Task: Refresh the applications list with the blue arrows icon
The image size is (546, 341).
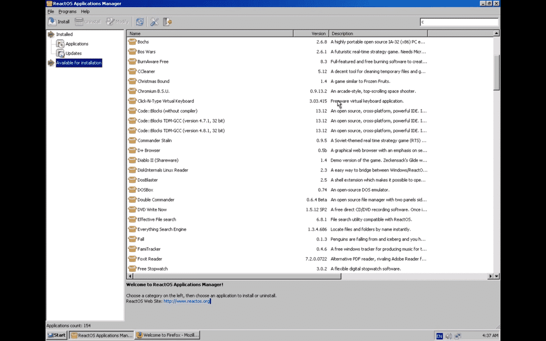Action: [x=140, y=22]
